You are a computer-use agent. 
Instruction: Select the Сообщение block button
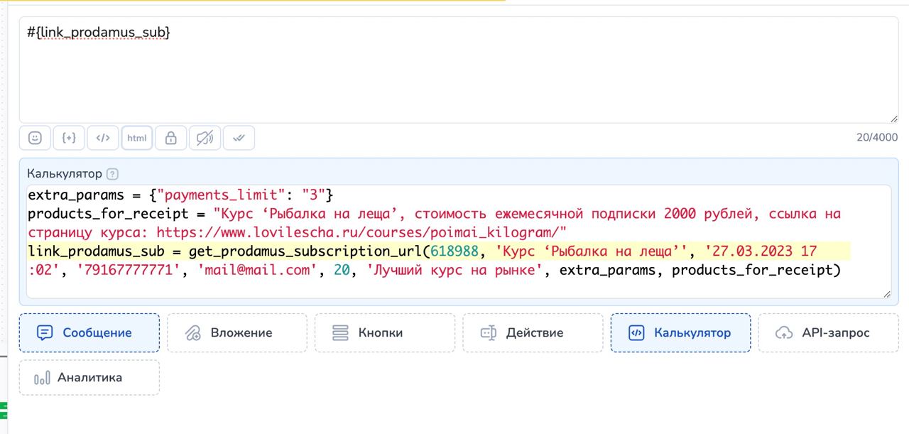[x=89, y=332]
